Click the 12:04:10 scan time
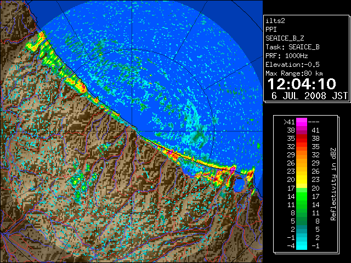Screen dimensions: 351x263 [302, 84]
